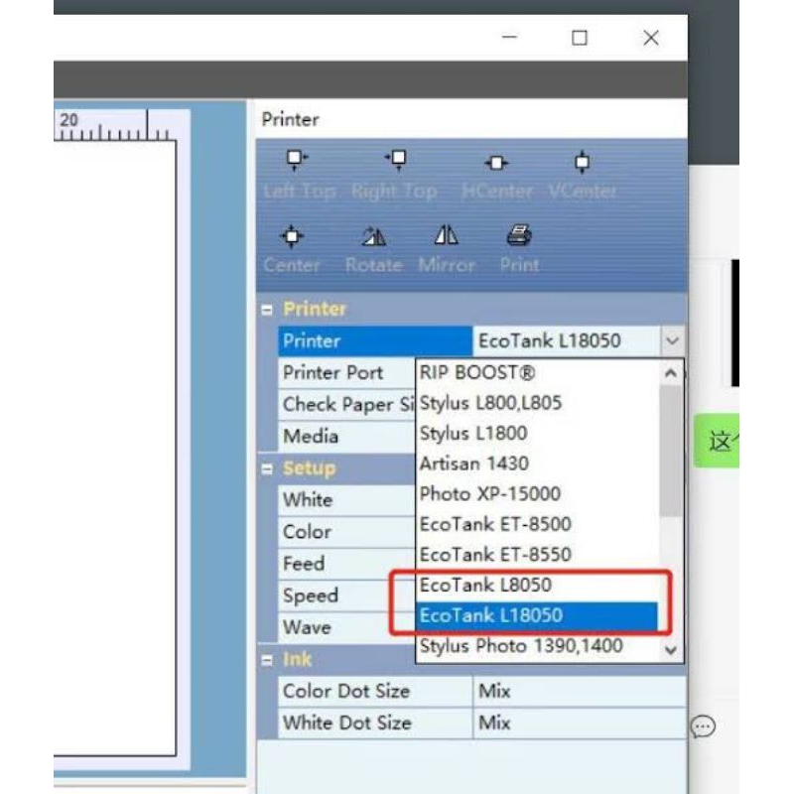Collapse the Setup section

coord(267,468)
